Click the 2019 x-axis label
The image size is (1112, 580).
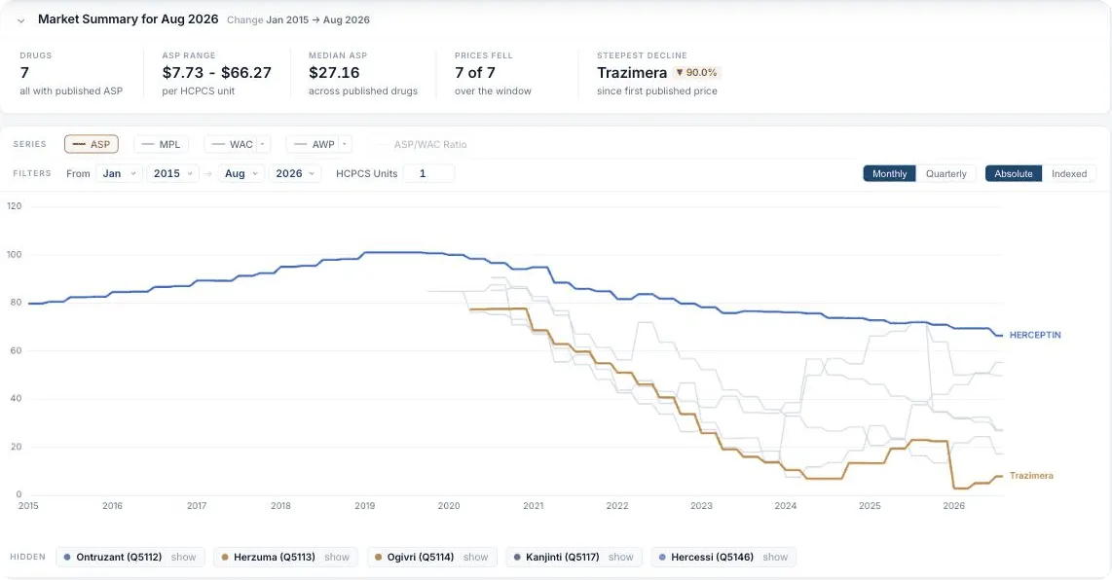tap(364, 505)
